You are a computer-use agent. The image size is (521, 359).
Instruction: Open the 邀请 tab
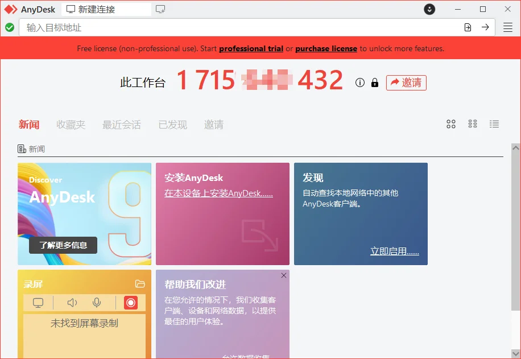click(214, 125)
